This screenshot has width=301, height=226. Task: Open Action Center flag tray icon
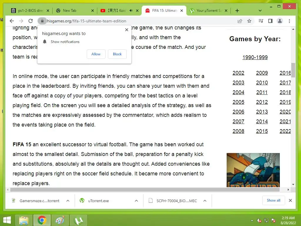pyautogui.click(x=273, y=220)
